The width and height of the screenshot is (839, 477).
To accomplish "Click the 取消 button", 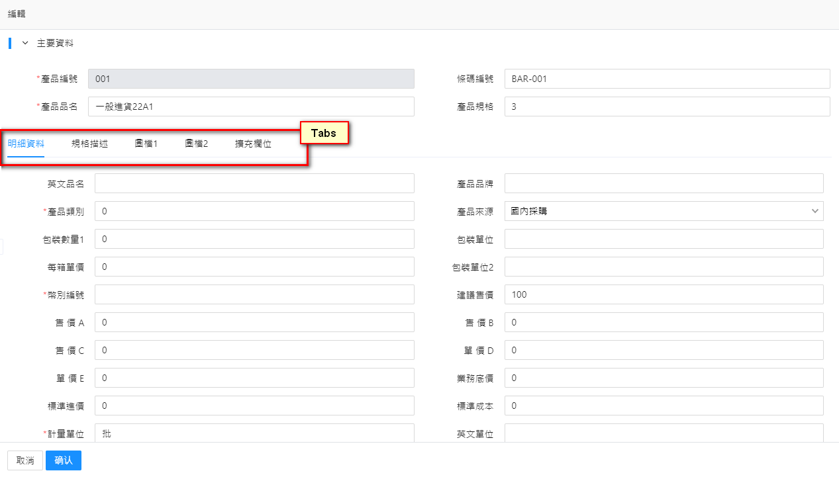I will [x=25, y=460].
